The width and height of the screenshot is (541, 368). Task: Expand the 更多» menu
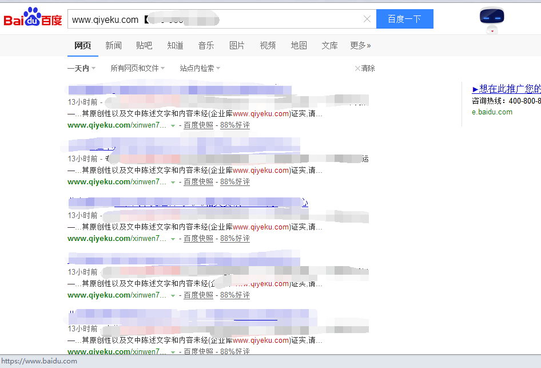point(360,45)
